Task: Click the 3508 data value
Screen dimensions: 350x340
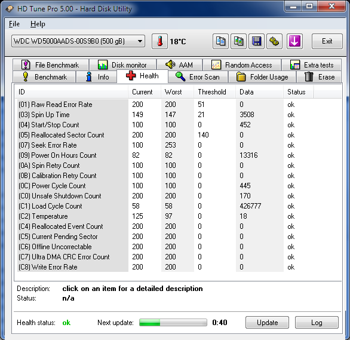Action: tap(247, 115)
